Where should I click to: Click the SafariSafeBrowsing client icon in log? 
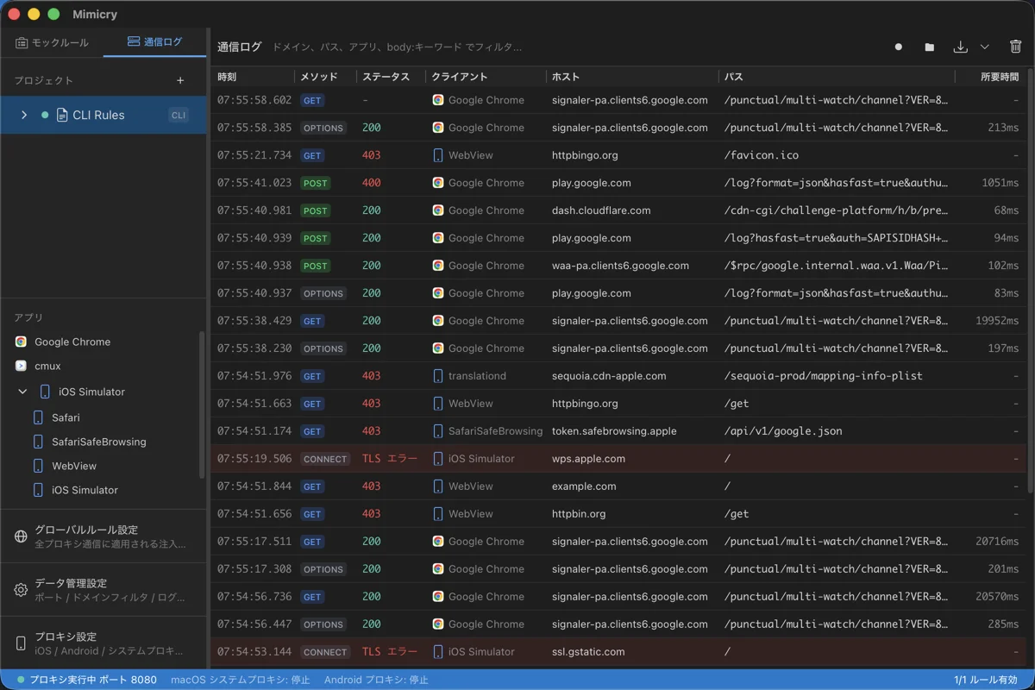click(x=438, y=431)
